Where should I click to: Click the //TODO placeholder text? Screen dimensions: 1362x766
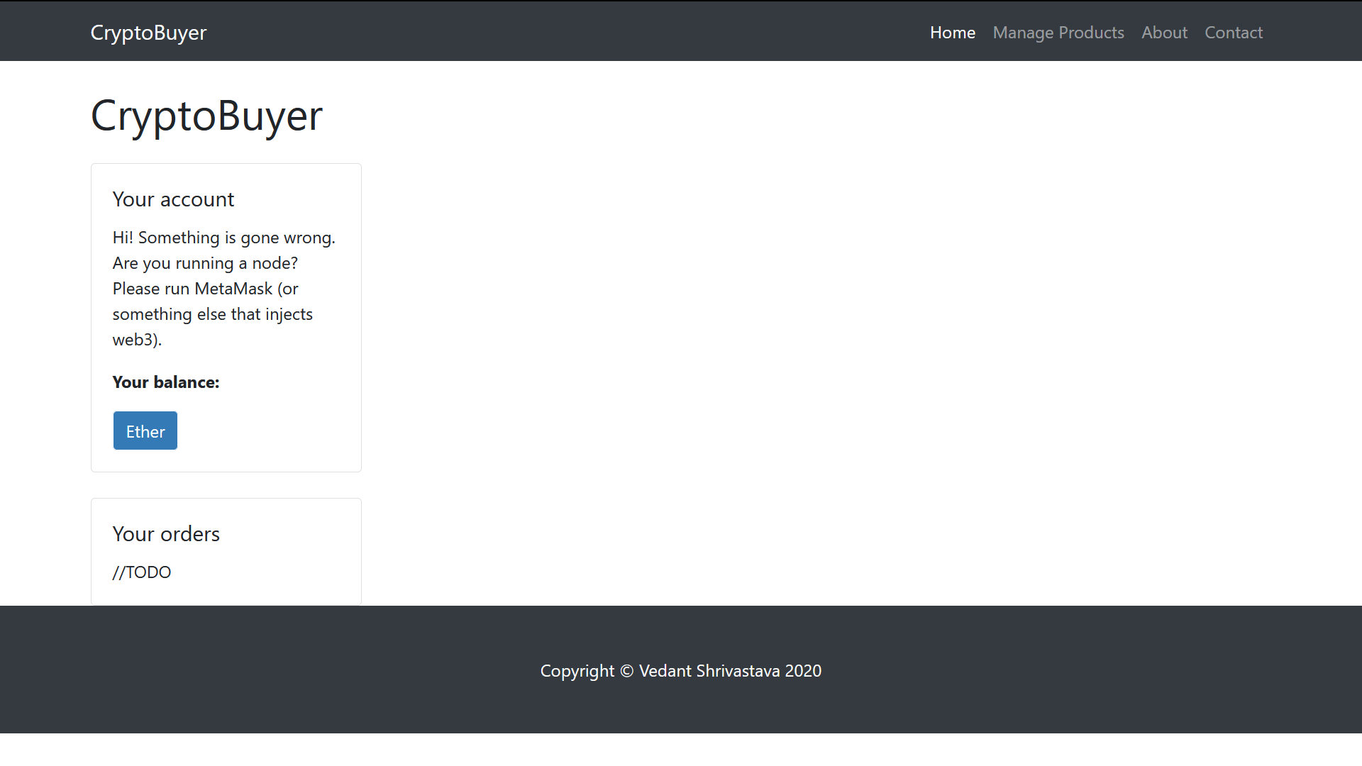[142, 572]
